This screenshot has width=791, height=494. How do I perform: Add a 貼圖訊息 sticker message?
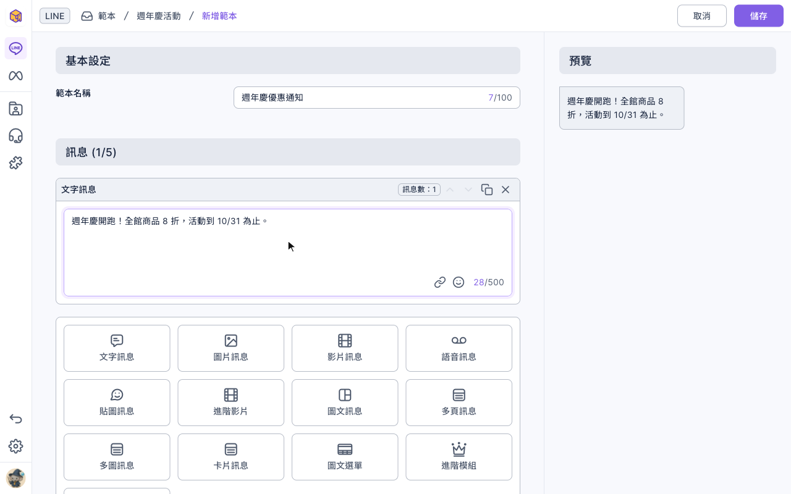pos(117,403)
